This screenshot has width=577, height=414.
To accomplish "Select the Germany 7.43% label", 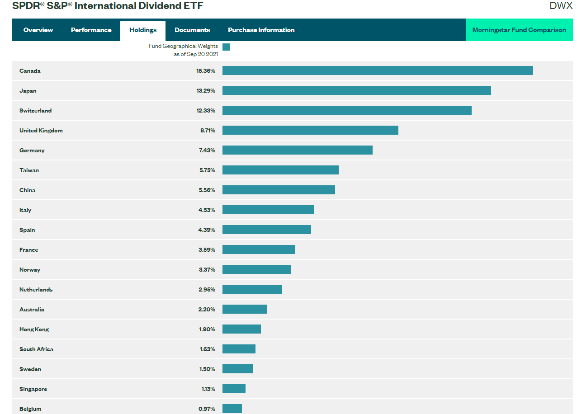I will pos(208,150).
